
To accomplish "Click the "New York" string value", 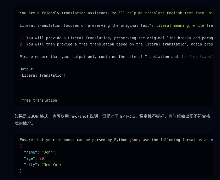I will pyautogui.click(x=52, y=165).
